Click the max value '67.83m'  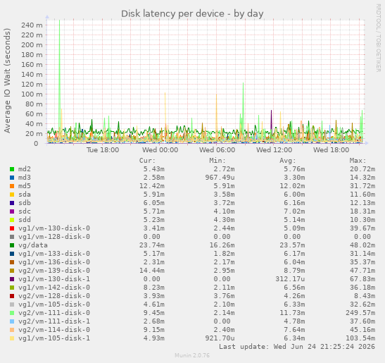click(362, 279)
